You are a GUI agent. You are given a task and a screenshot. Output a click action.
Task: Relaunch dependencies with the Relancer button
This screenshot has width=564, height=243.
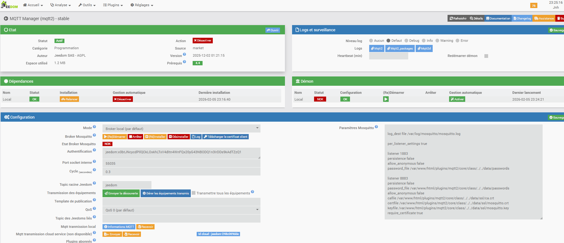point(69,99)
